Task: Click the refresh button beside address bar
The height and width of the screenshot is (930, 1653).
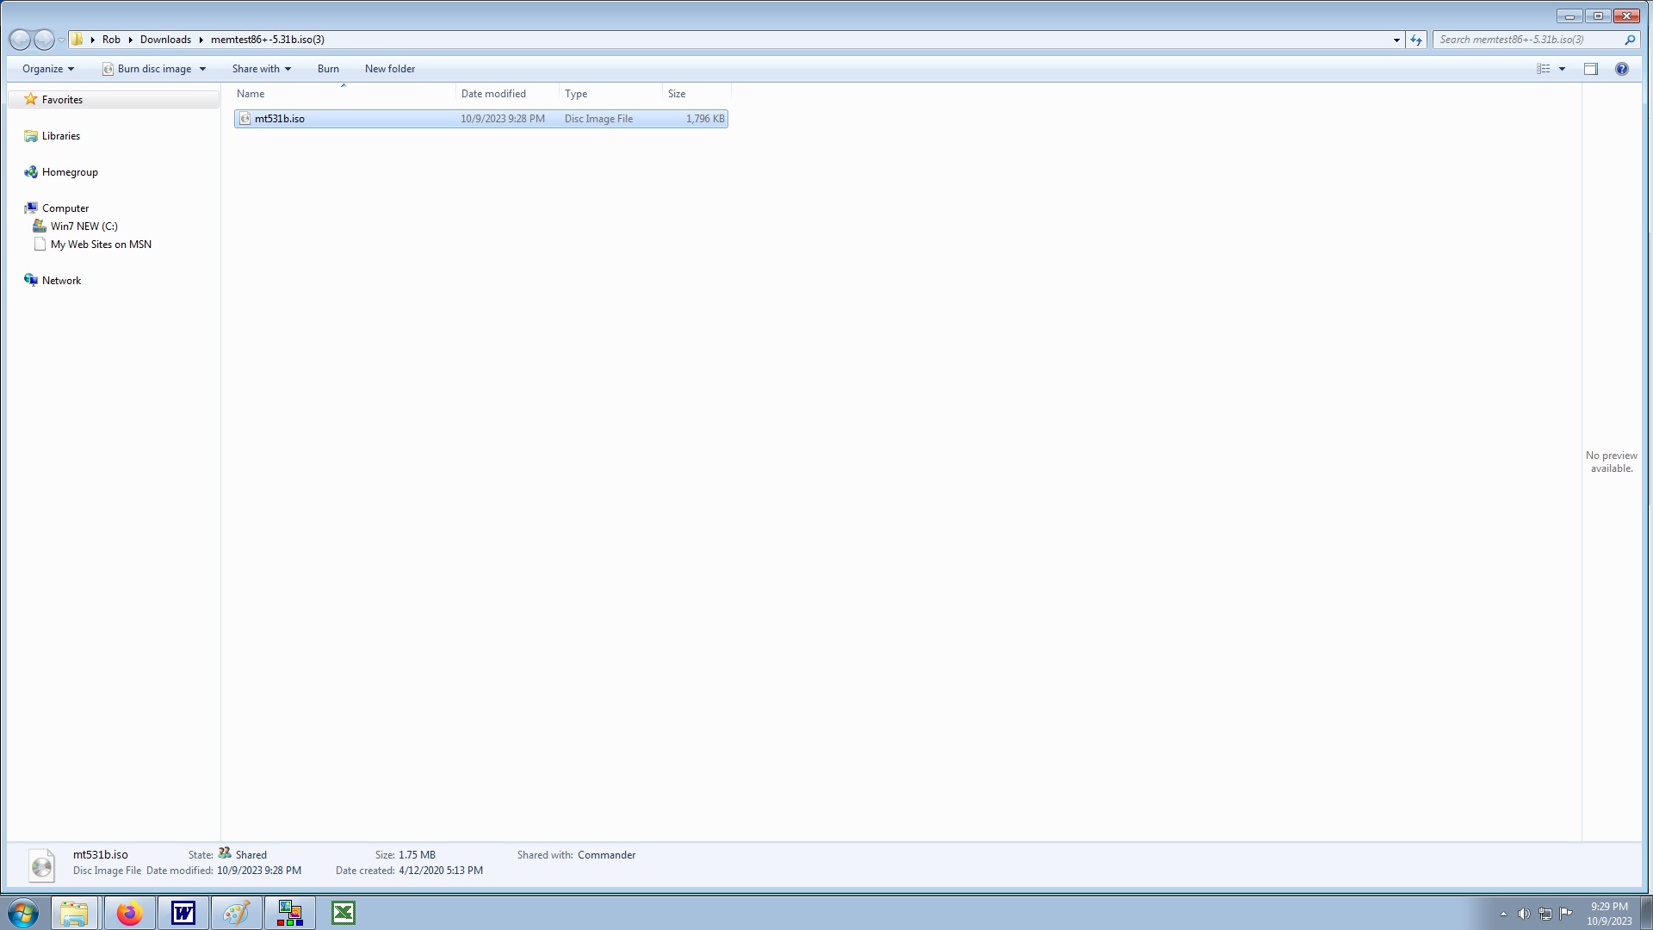Action: [1416, 40]
